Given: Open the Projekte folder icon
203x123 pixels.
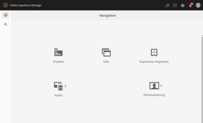Looking at the screenshot, I should click(x=58, y=52).
